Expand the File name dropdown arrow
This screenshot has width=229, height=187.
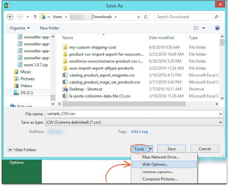coord(221,114)
